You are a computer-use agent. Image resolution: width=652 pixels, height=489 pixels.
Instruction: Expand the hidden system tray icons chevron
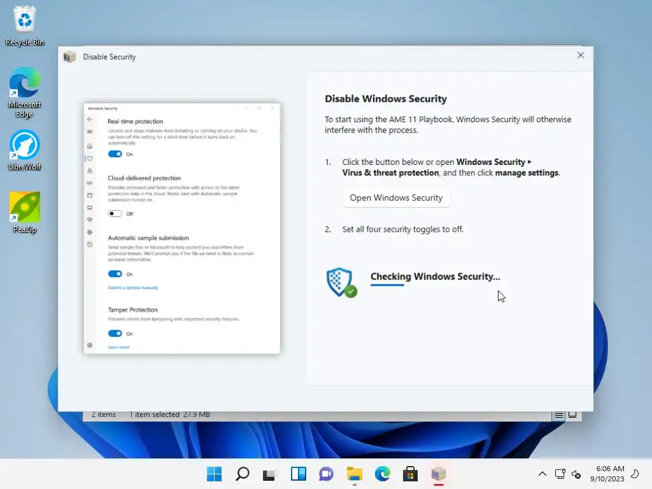(x=542, y=474)
